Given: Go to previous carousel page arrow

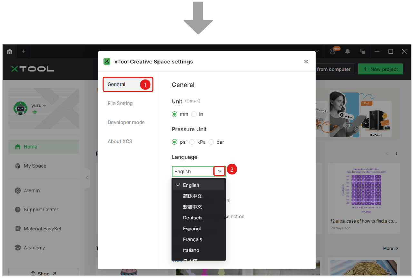Looking at the screenshot, I should coord(387,154).
